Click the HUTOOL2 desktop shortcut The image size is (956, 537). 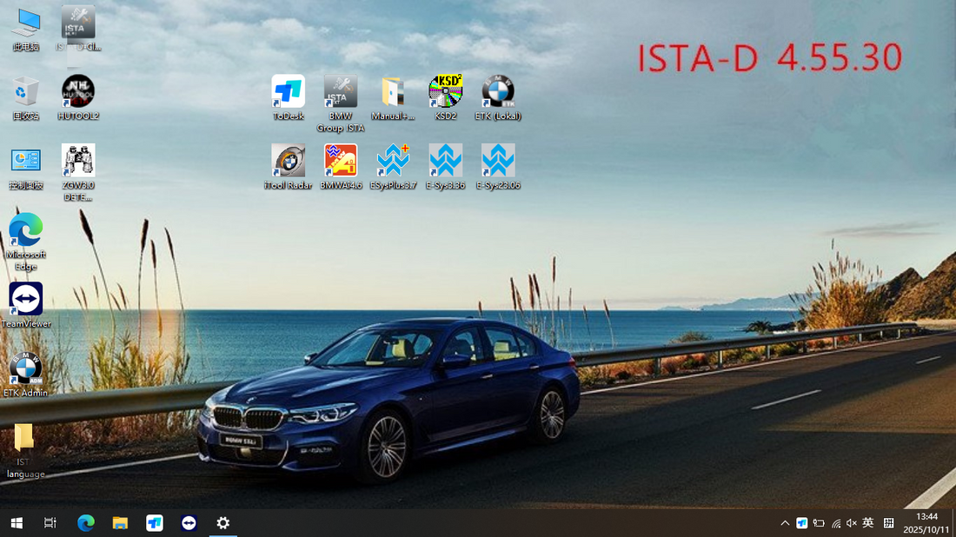pos(78,92)
